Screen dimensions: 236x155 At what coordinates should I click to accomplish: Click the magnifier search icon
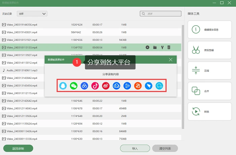coord(143,14)
